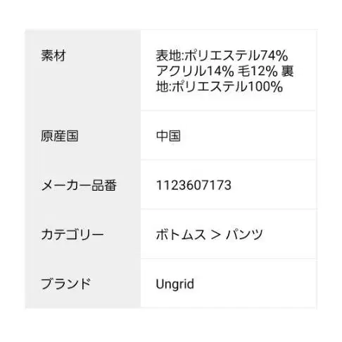The width and height of the screenshot is (342, 342).
Task: Select the 中国 country value
Action: [x=168, y=136]
